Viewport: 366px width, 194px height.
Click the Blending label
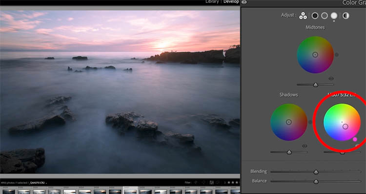point(259,172)
